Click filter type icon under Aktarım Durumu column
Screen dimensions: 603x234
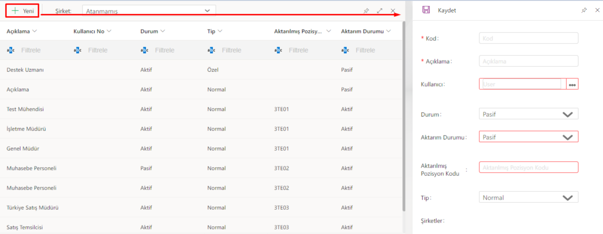coord(345,50)
